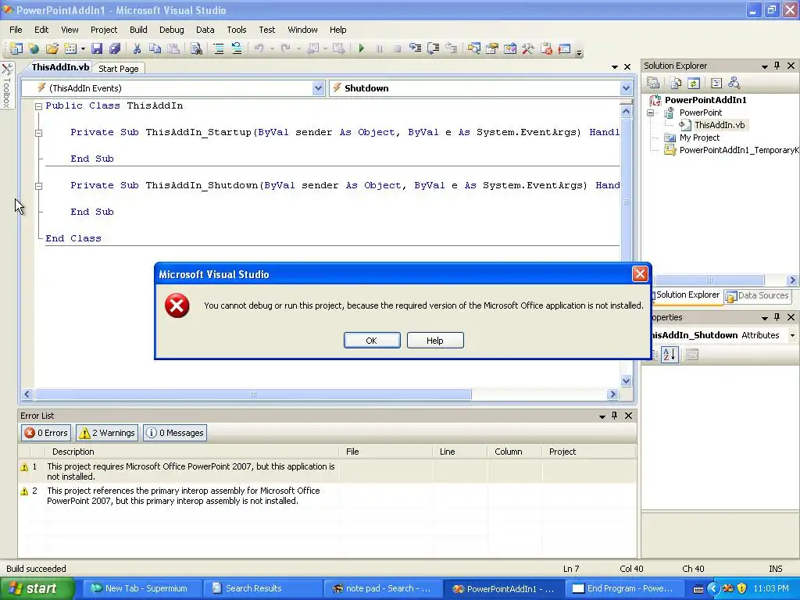Uncomment the selected lines icon

[x=236, y=48]
